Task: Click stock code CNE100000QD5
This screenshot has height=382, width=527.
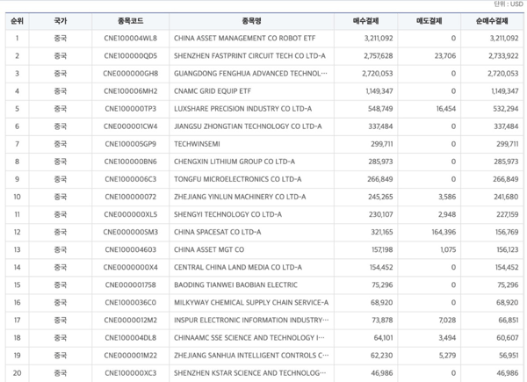Action: coord(130,56)
